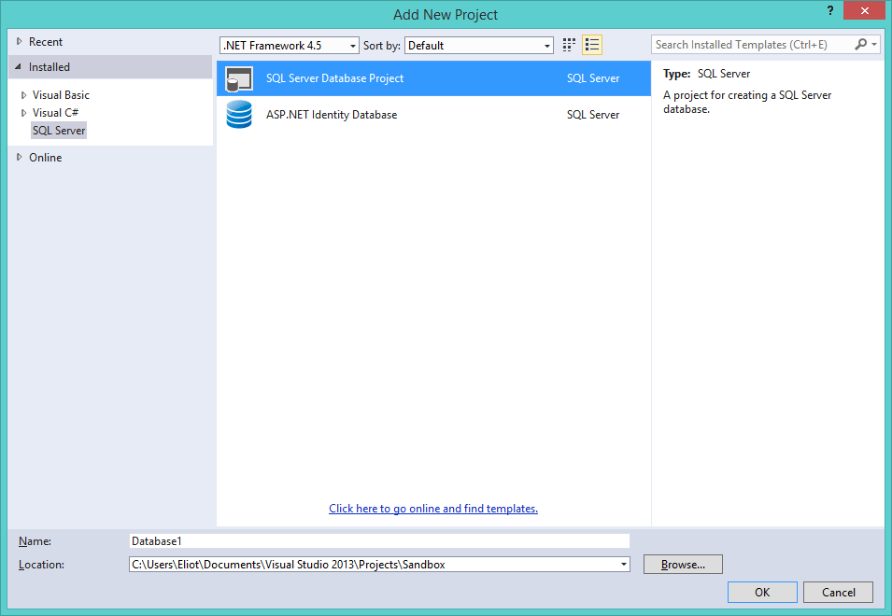Click the Name field with Database1
Viewport: 892px width, 616px height.
coord(379,541)
